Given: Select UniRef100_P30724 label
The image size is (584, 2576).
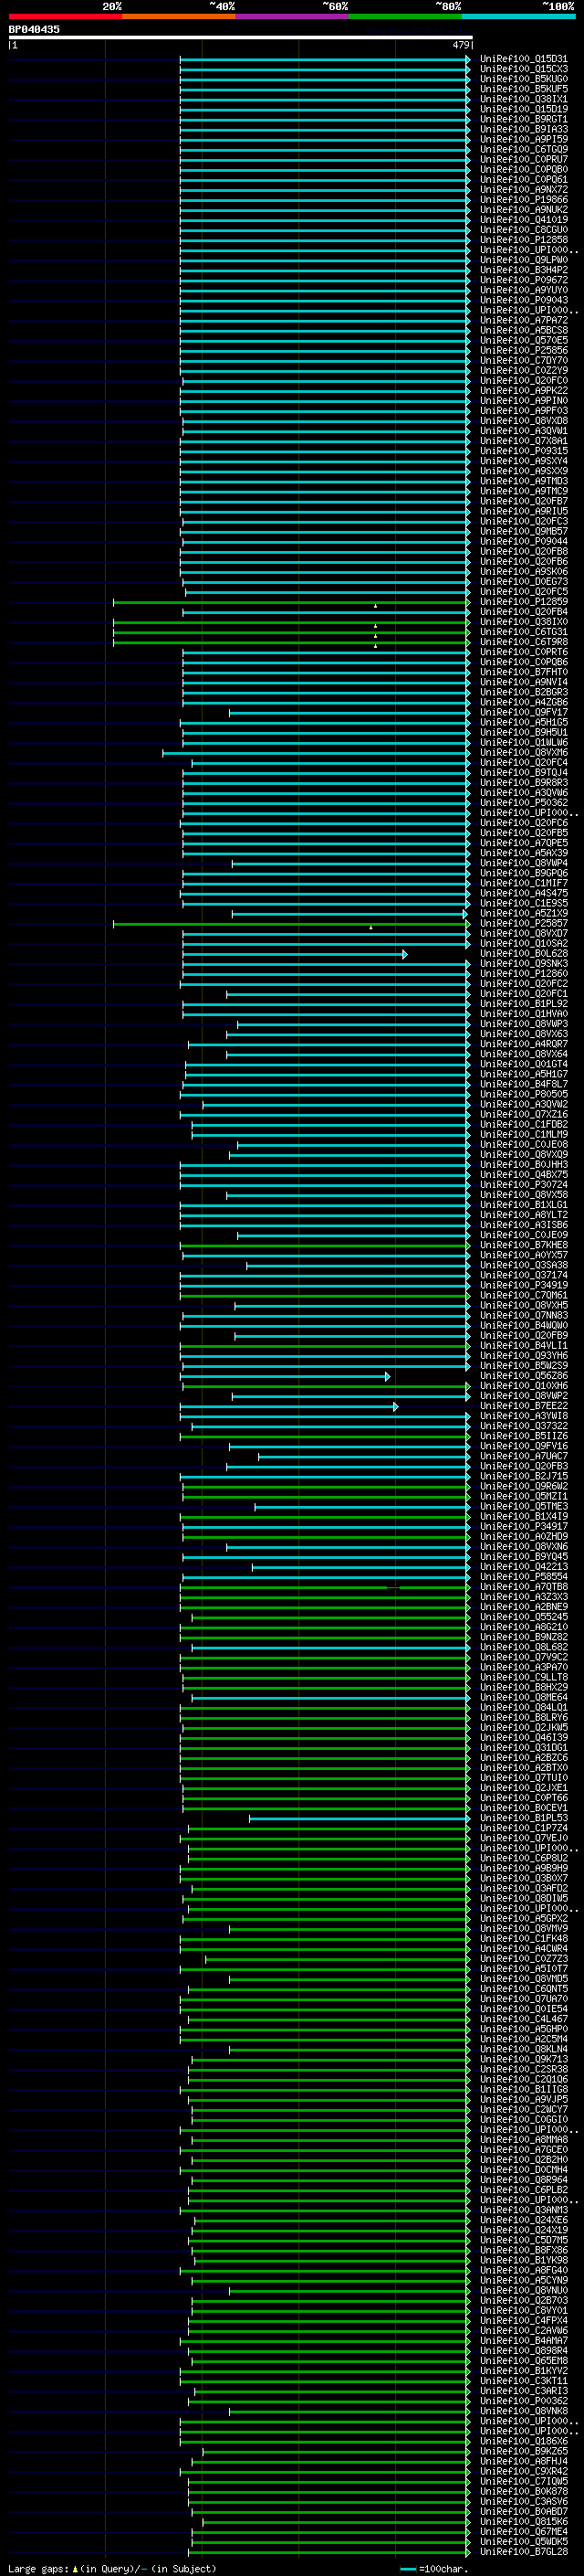Looking at the screenshot, I should coord(524,1185).
